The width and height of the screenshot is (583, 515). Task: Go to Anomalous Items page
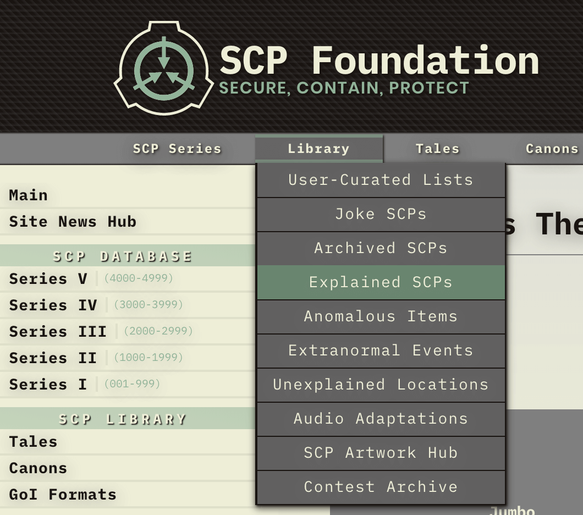(x=381, y=316)
